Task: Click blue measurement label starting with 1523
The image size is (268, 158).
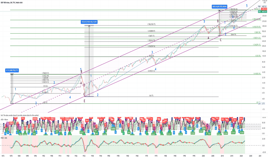Action: 89,22
